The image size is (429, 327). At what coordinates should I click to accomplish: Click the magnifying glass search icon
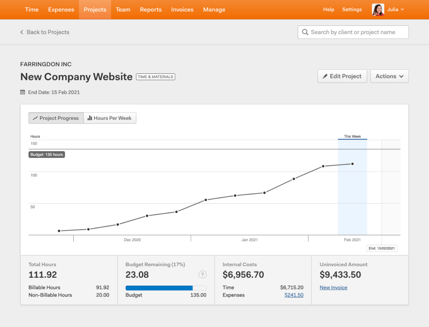305,32
